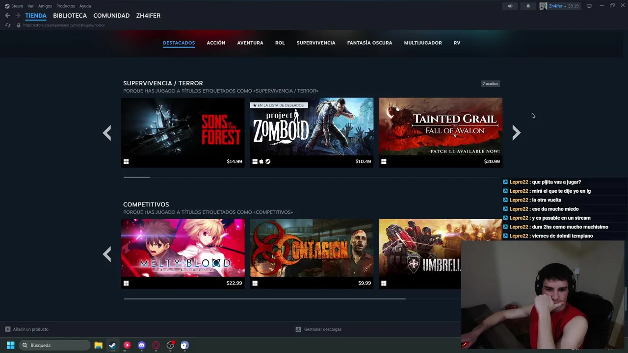Go to the COMUNIDAD section
Screen dimensions: 628x353
pyautogui.click(x=111, y=16)
